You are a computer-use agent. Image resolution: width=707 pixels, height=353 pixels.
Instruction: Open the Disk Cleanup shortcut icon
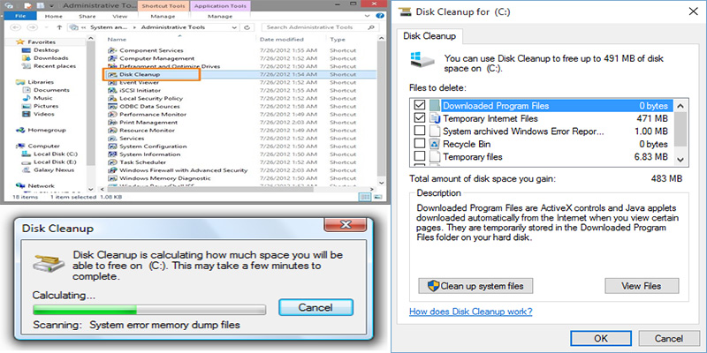pyautogui.click(x=112, y=76)
